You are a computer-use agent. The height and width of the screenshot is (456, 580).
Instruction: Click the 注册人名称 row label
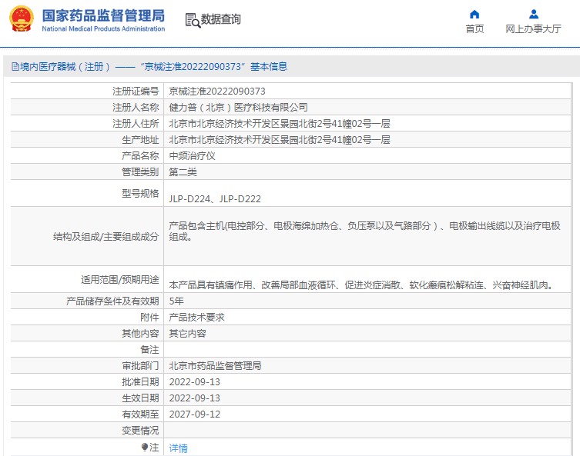pos(136,108)
